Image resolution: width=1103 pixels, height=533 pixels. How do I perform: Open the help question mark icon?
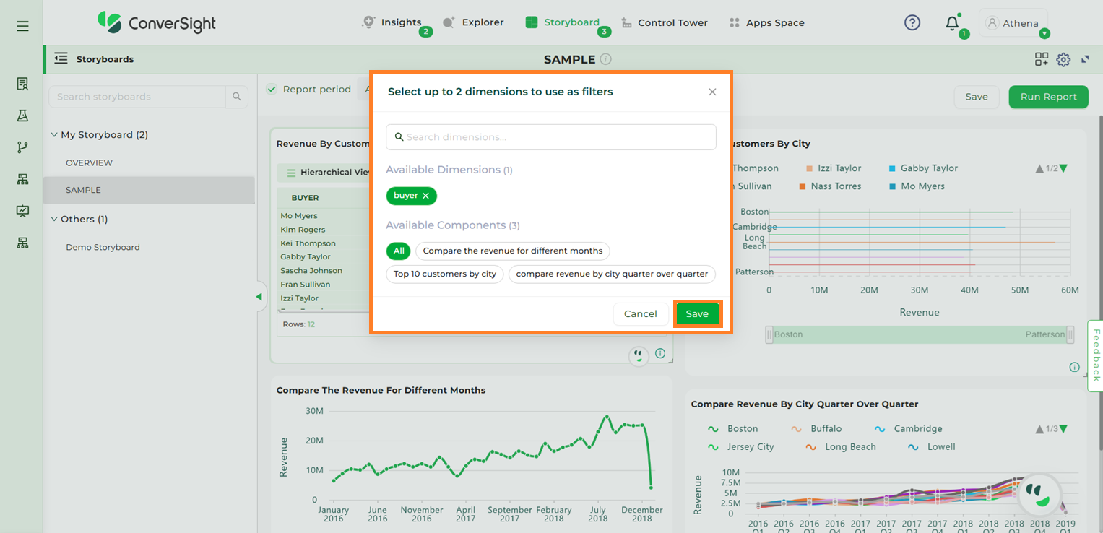tap(912, 22)
